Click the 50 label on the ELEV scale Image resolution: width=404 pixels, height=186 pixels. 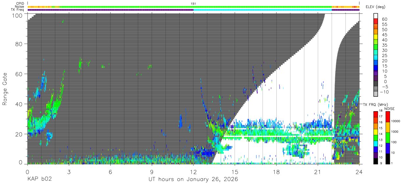click(384, 30)
